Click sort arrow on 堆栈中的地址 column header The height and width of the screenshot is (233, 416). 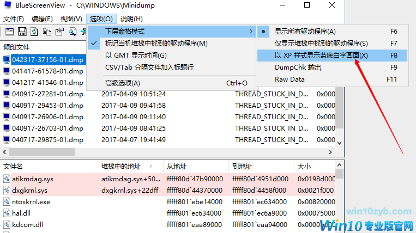click(x=150, y=167)
